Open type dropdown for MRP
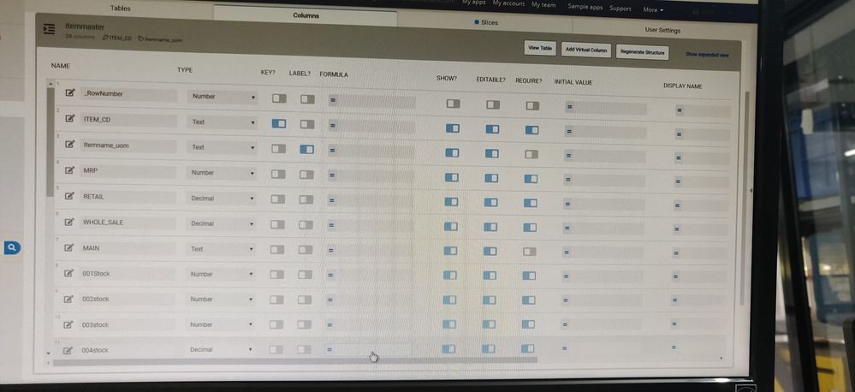Image resolution: width=855 pixels, height=392 pixels. tap(222, 174)
